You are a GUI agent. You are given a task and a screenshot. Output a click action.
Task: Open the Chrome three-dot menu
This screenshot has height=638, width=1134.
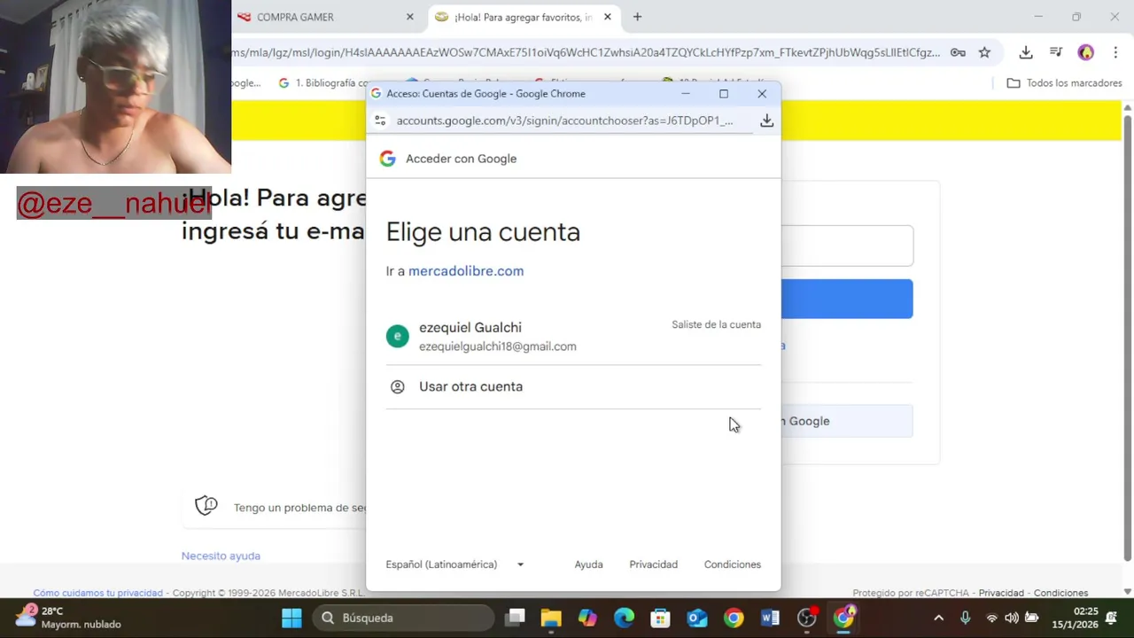1115,52
